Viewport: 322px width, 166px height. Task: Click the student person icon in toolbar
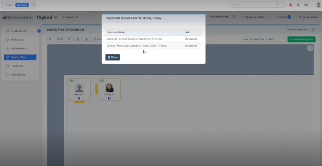point(86,39)
